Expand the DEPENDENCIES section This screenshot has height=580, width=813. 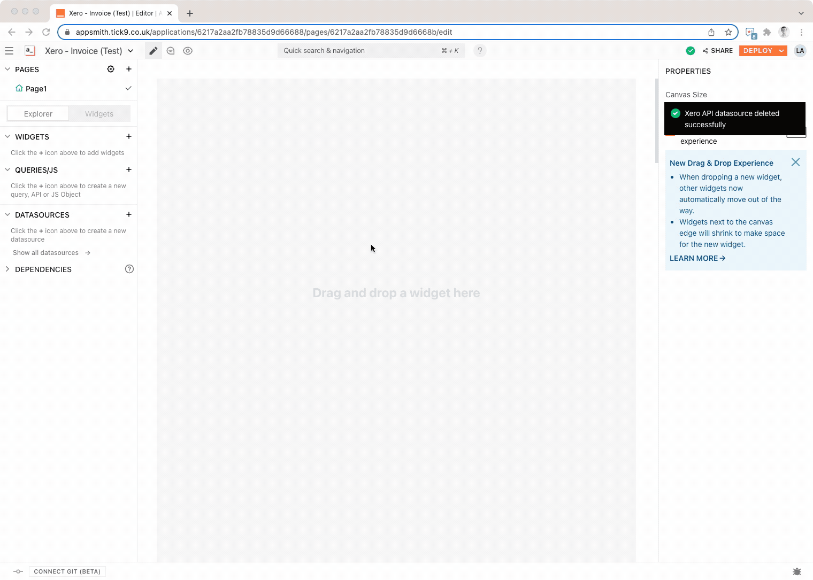[7, 269]
